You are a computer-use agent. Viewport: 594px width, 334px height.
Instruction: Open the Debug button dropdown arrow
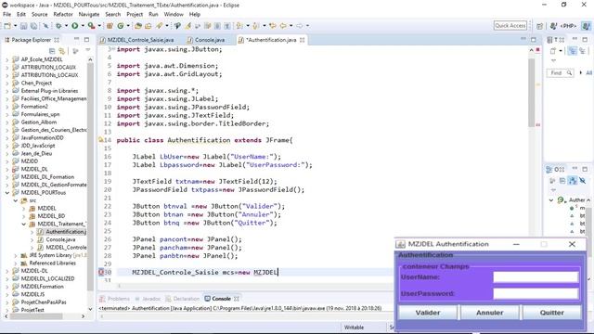pyautogui.click(x=66, y=26)
